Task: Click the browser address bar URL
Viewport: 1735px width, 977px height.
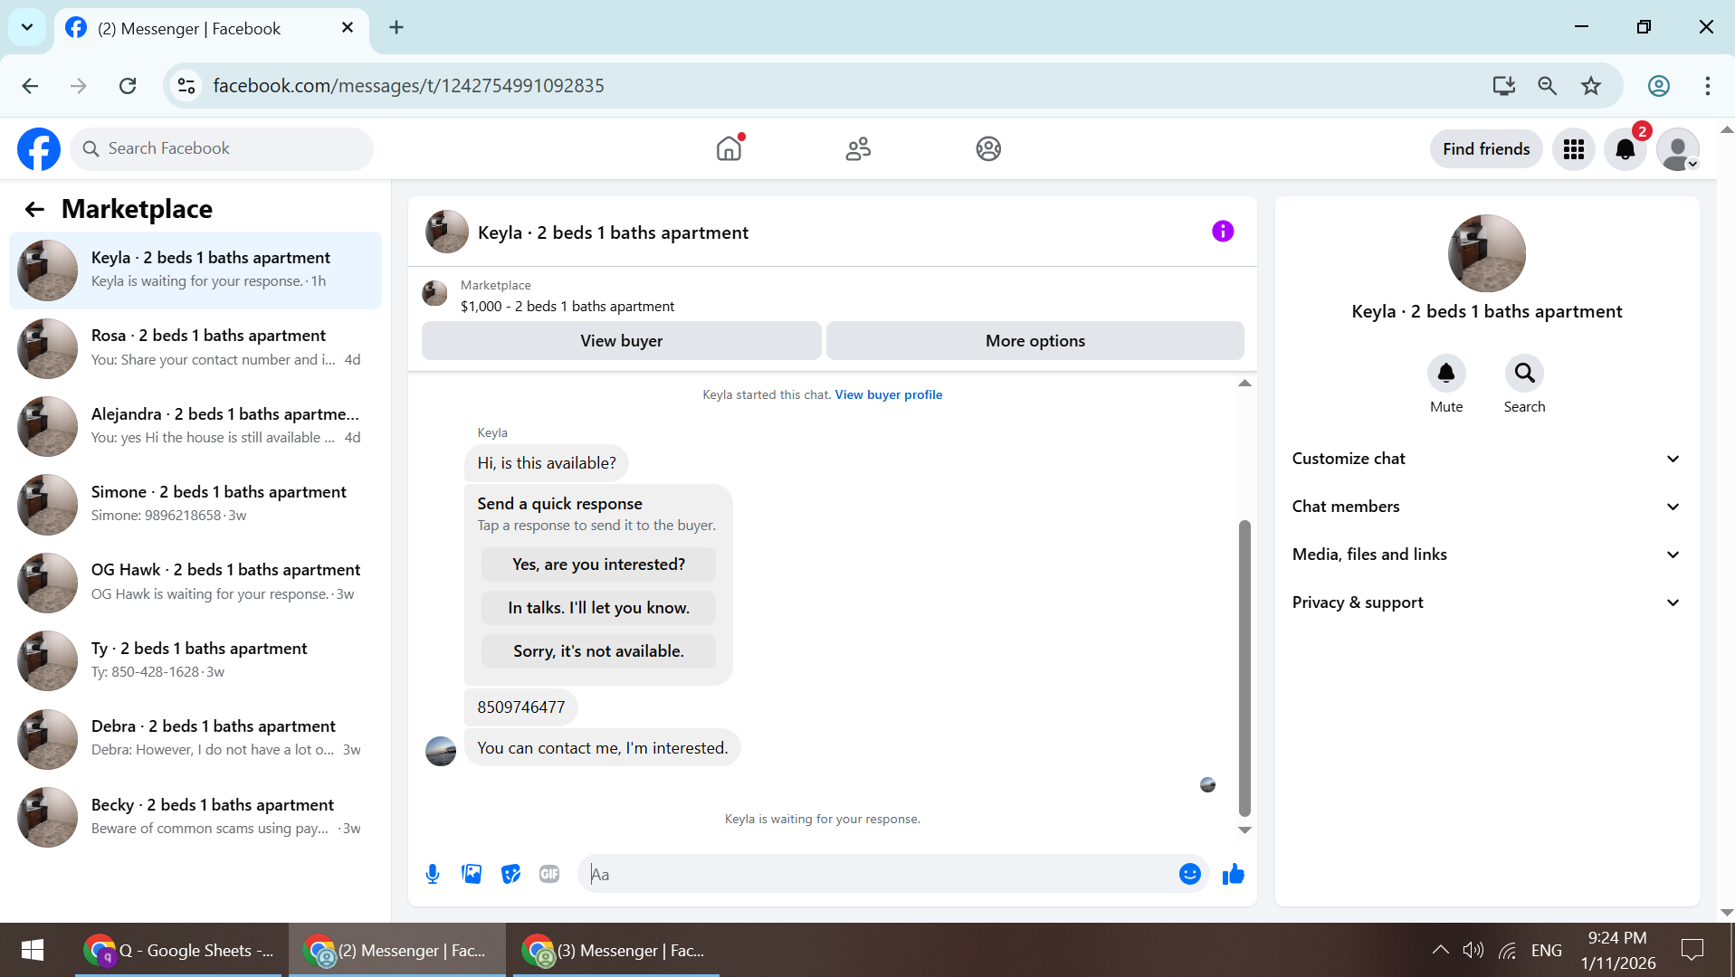Action: click(x=408, y=86)
